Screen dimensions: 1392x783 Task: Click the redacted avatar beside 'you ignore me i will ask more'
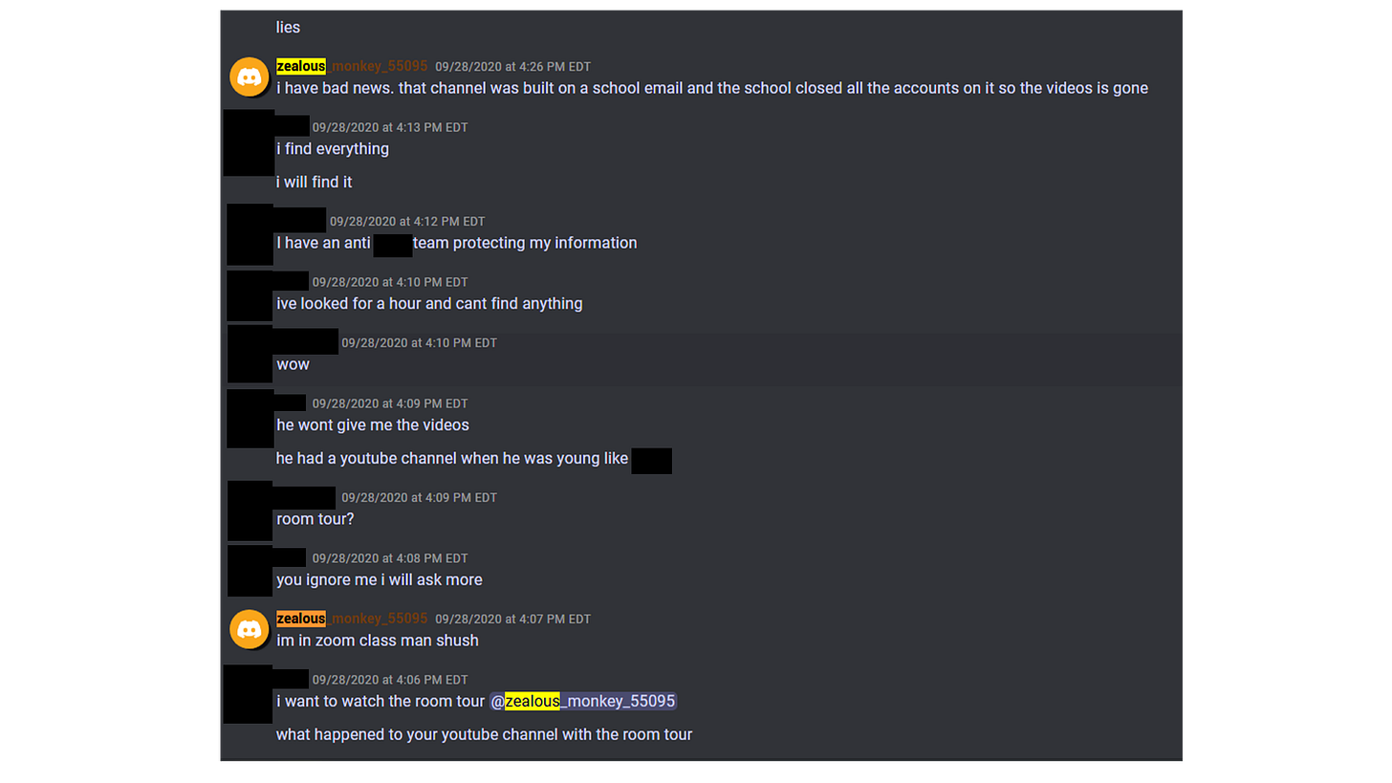[250, 571]
